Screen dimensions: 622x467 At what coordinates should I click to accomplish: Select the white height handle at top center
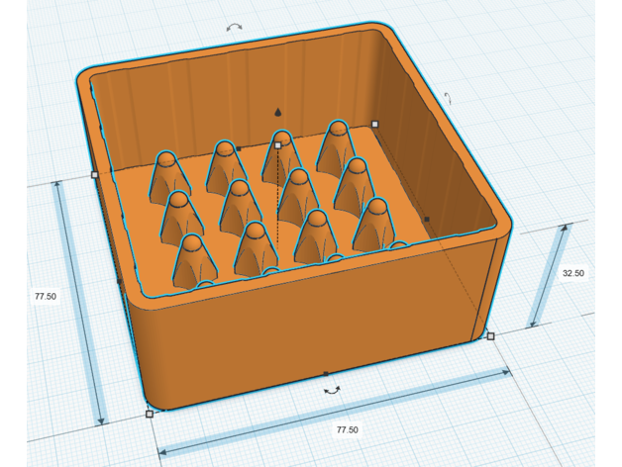(278, 145)
